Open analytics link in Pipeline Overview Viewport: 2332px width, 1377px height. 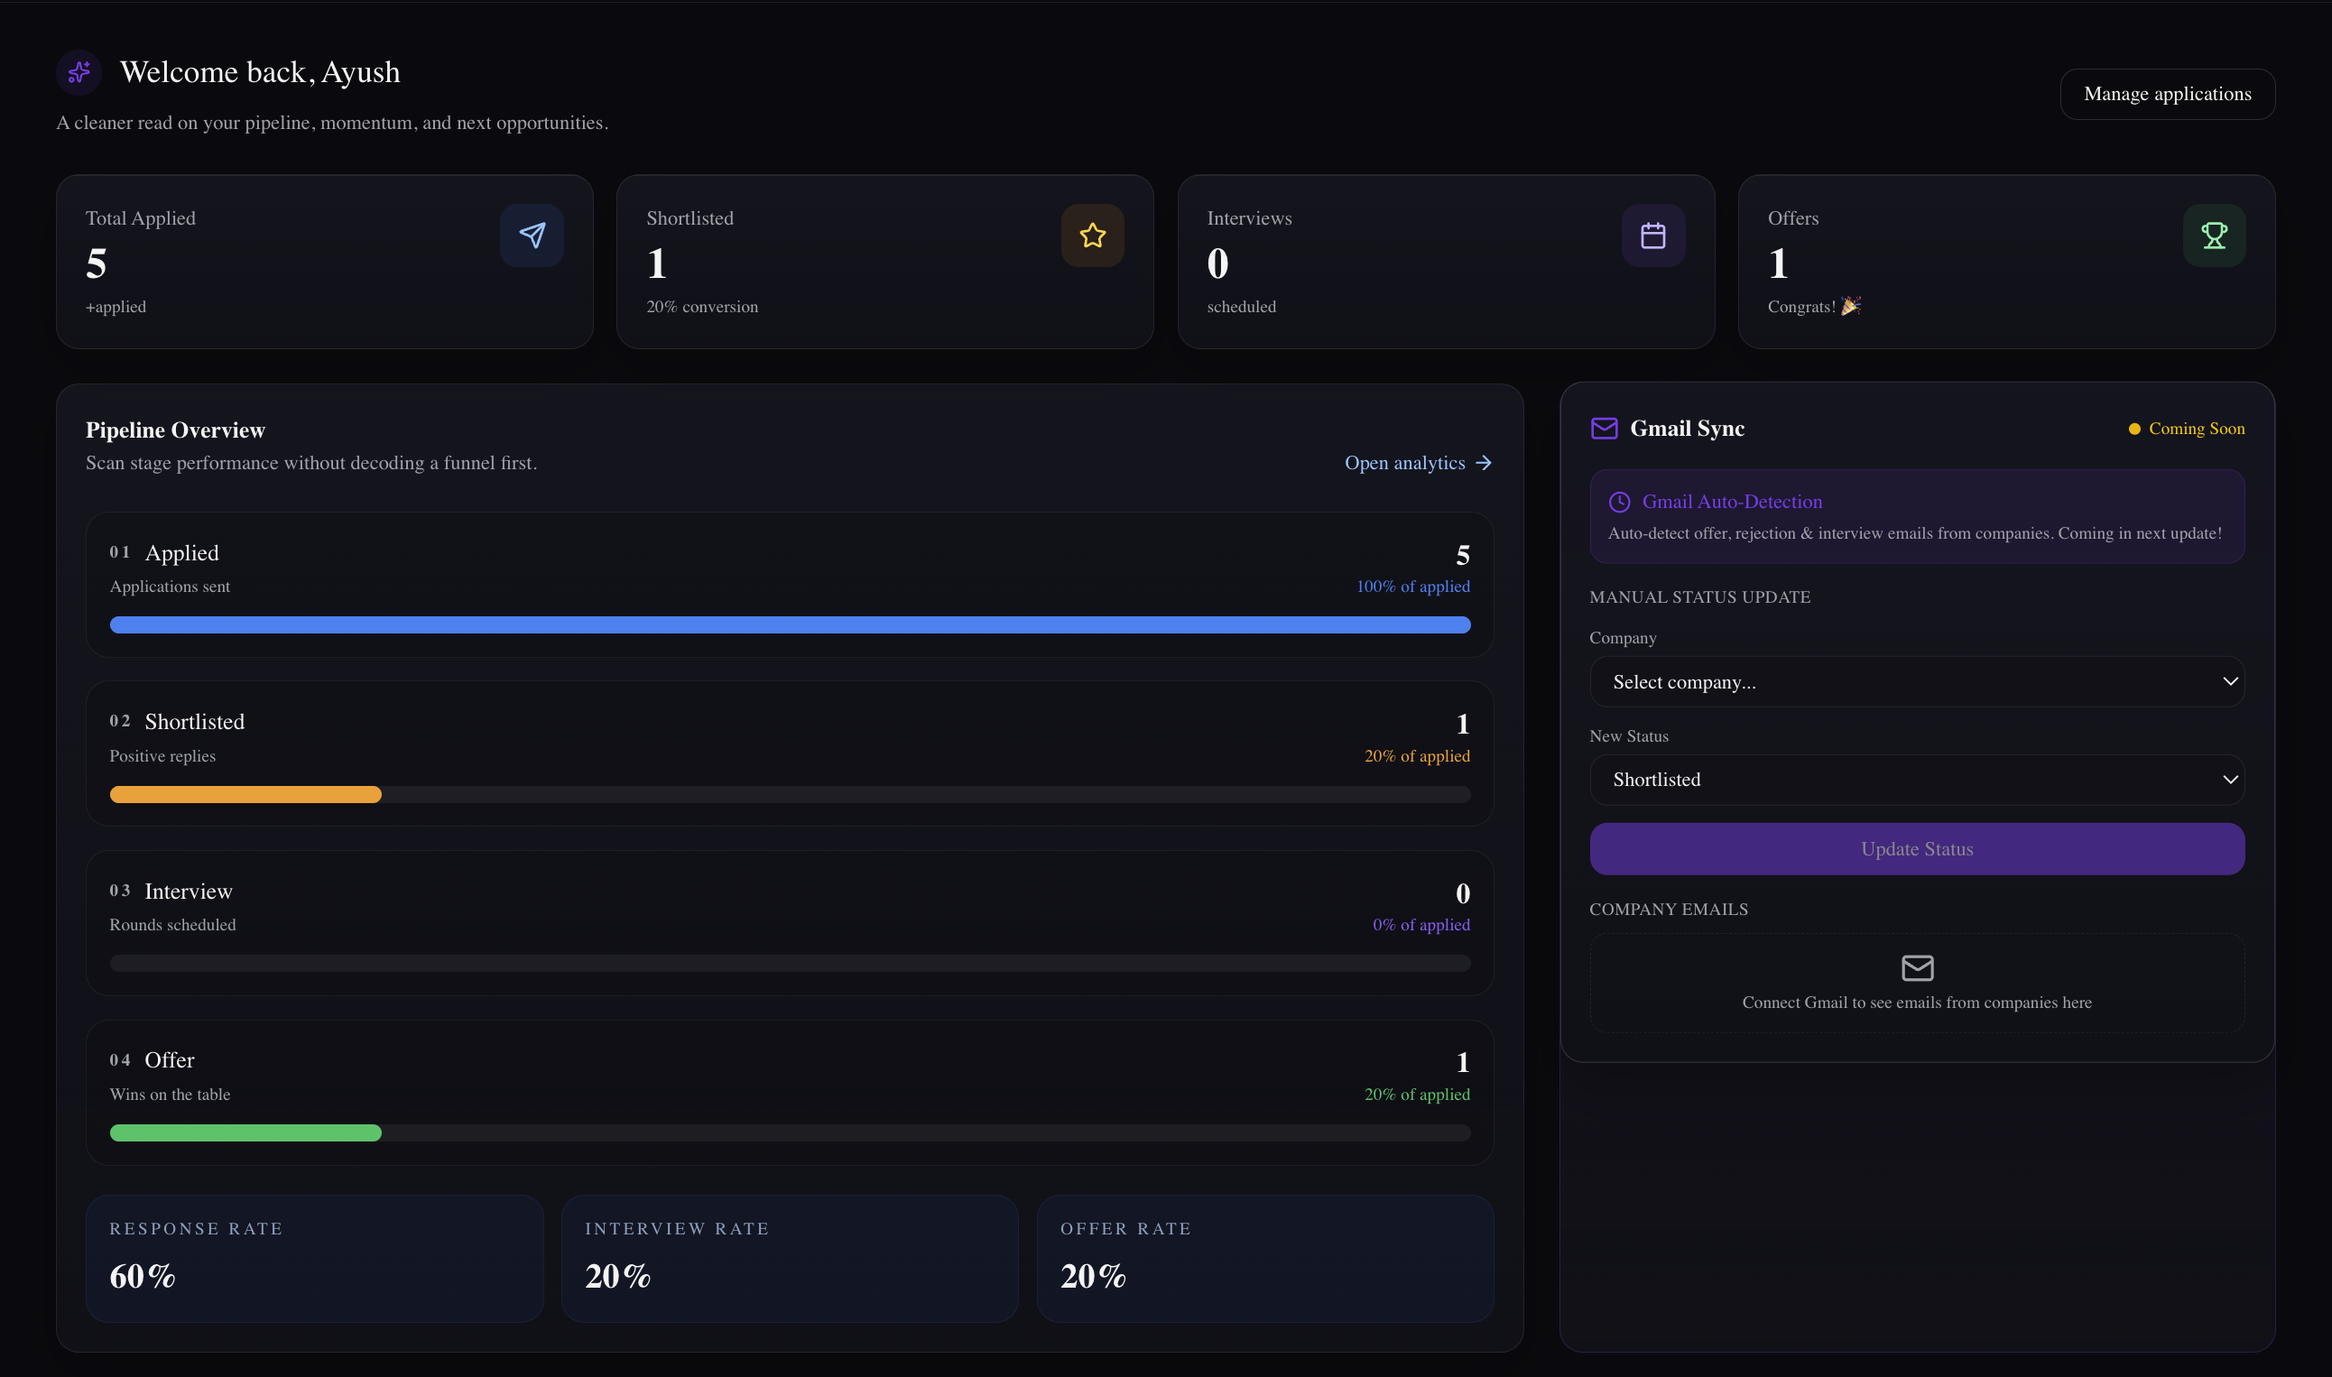[1418, 463]
